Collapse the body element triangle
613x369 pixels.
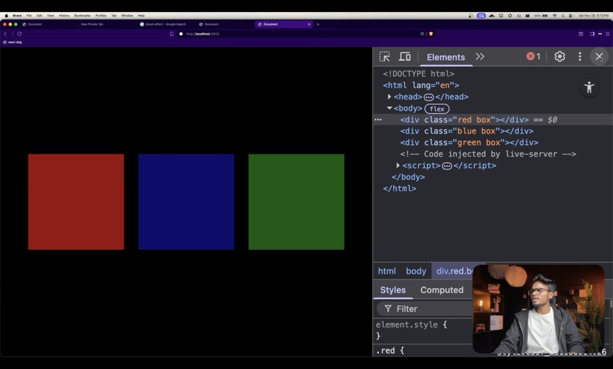(x=390, y=108)
